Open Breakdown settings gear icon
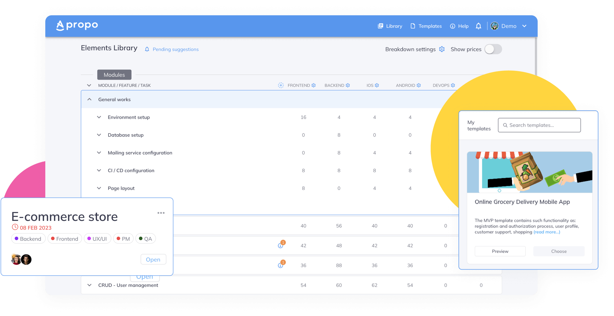The height and width of the screenshot is (316, 614). [x=442, y=49]
